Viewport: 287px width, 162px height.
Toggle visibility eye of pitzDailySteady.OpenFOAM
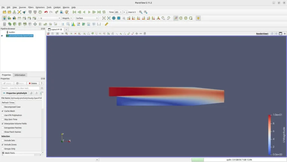2,36
